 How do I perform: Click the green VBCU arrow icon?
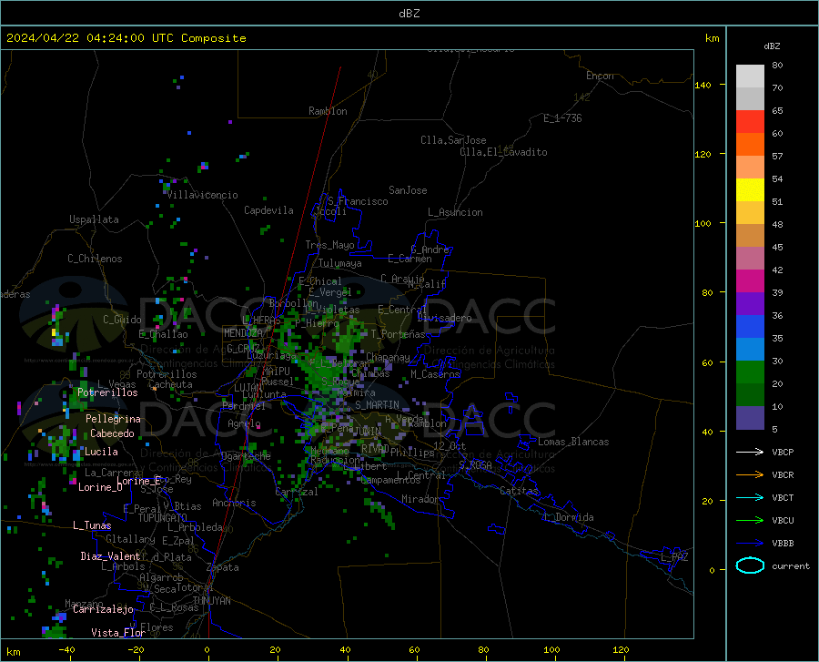click(x=750, y=521)
